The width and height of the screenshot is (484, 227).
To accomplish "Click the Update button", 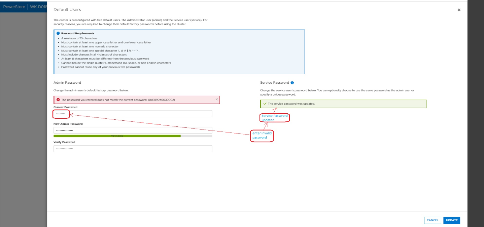I will point(451,220).
